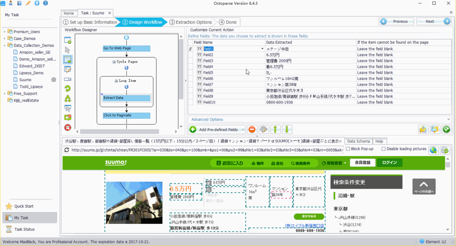Open Task Status in sidebar
The width and height of the screenshot is (456, 246).
pyautogui.click(x=24, y=229)
